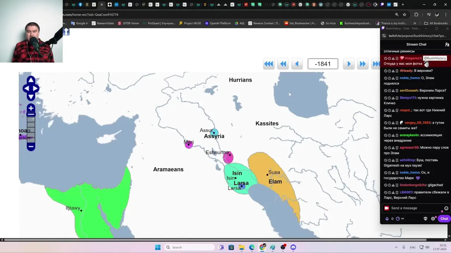This screenshot has height=253, width=451.
Task: Click username LBA001 in chat
Action: (x=406, y=192)
